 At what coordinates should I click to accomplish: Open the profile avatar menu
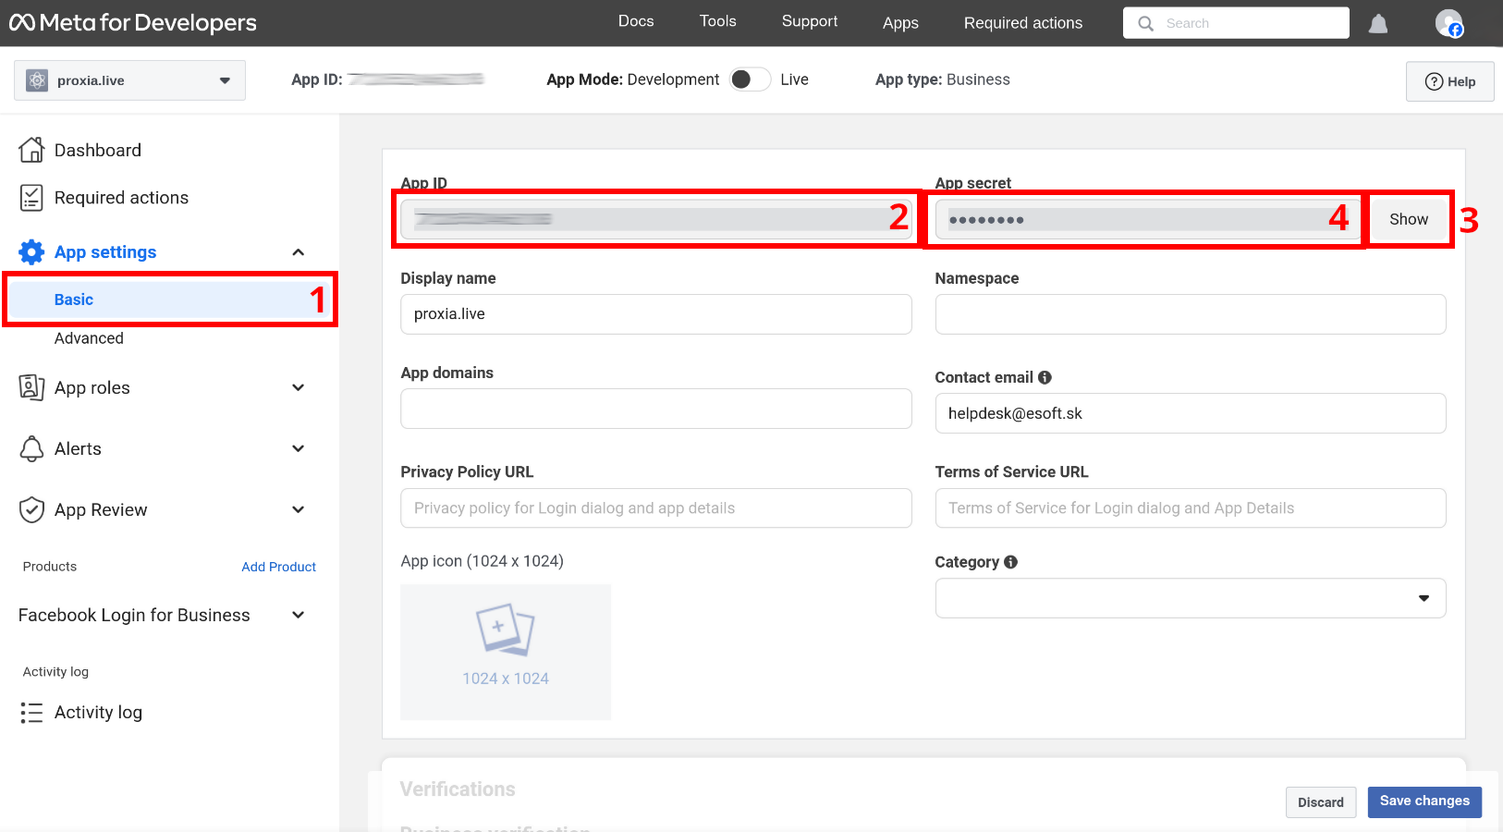coord(1448,23)
